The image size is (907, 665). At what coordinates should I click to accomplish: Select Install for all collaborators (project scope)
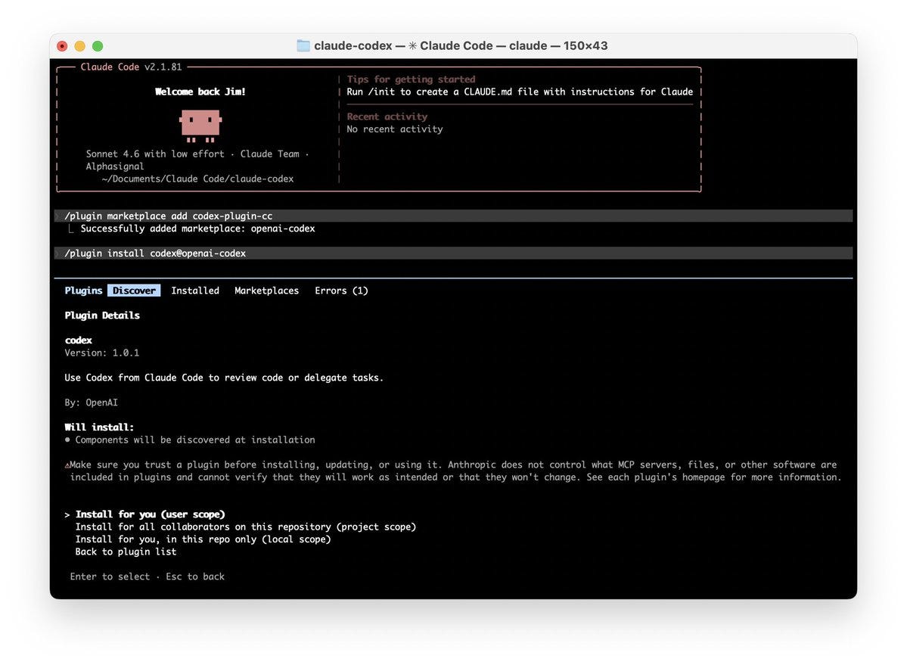(245, 527)
